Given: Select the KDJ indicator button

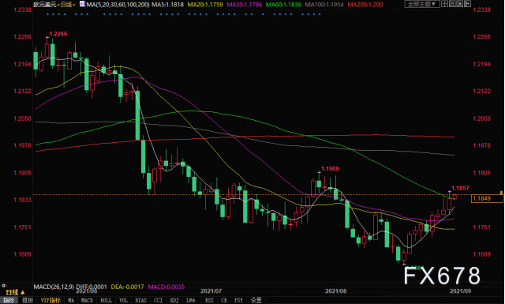Looking at the screenshot, I should [174, 301].
